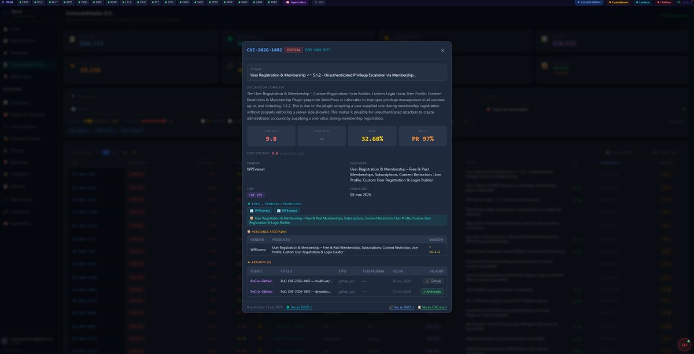The image size is (694, 354).
Task: Click the Versiones Afectadas section icon
Action: coord(249,232)
